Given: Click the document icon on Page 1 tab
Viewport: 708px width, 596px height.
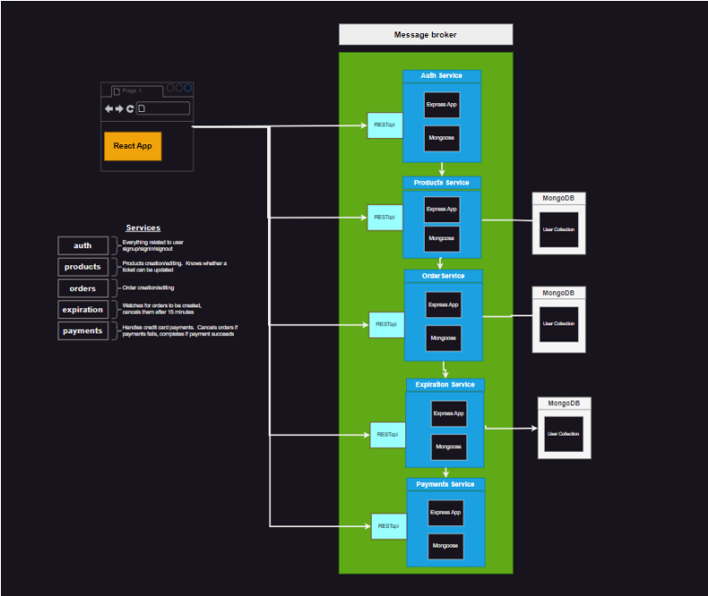Looking at the screenshot, I should pos(117,91).
